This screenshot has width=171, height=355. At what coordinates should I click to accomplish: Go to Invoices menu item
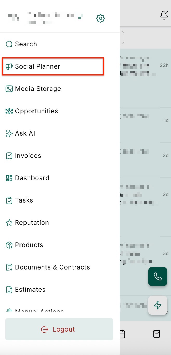28,156
